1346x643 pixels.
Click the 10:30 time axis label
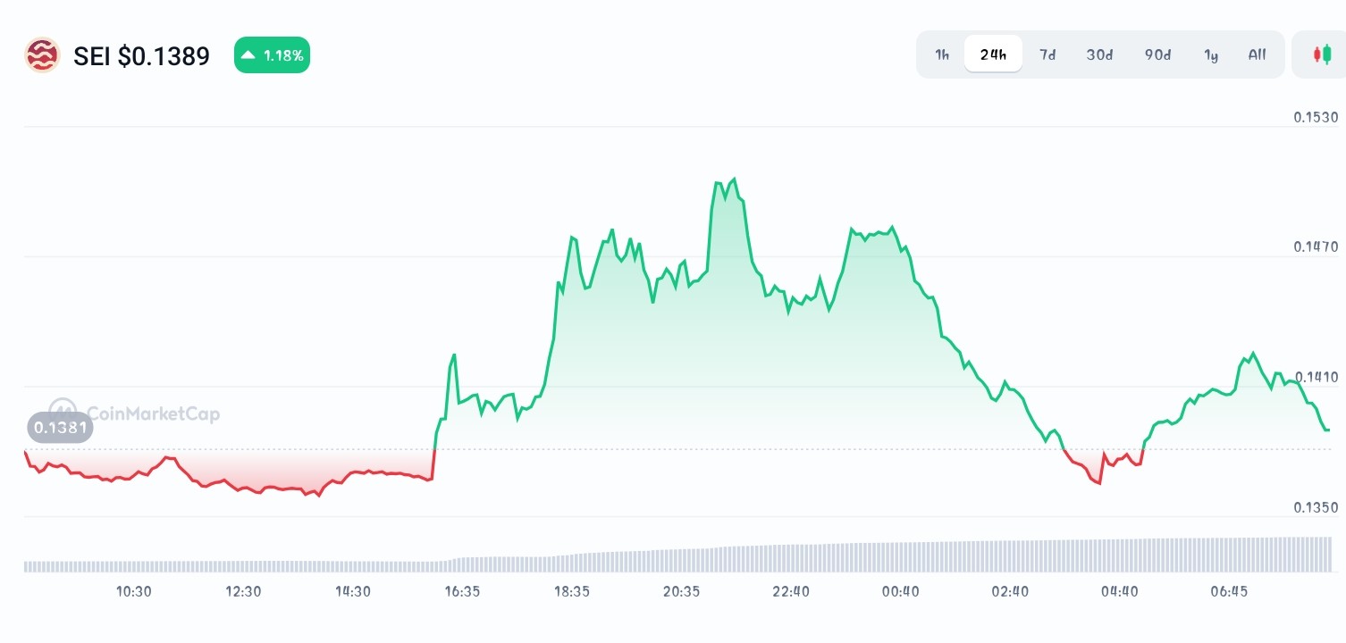(133, 591)
